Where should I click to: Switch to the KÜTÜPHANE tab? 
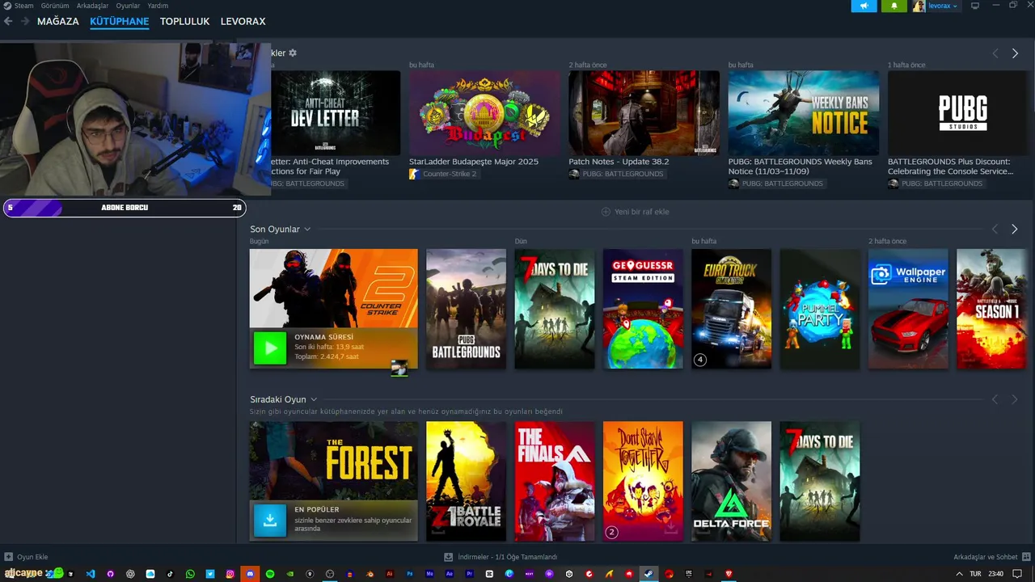tap(120, 22)
